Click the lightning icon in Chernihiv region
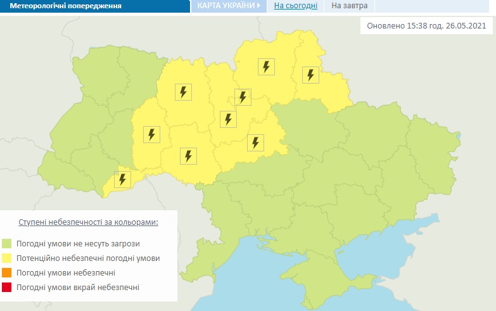The width and height of the screenshot is (496, 311). tap(266, 67)
